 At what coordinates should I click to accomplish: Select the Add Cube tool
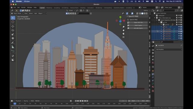click(x=13, y=51)
